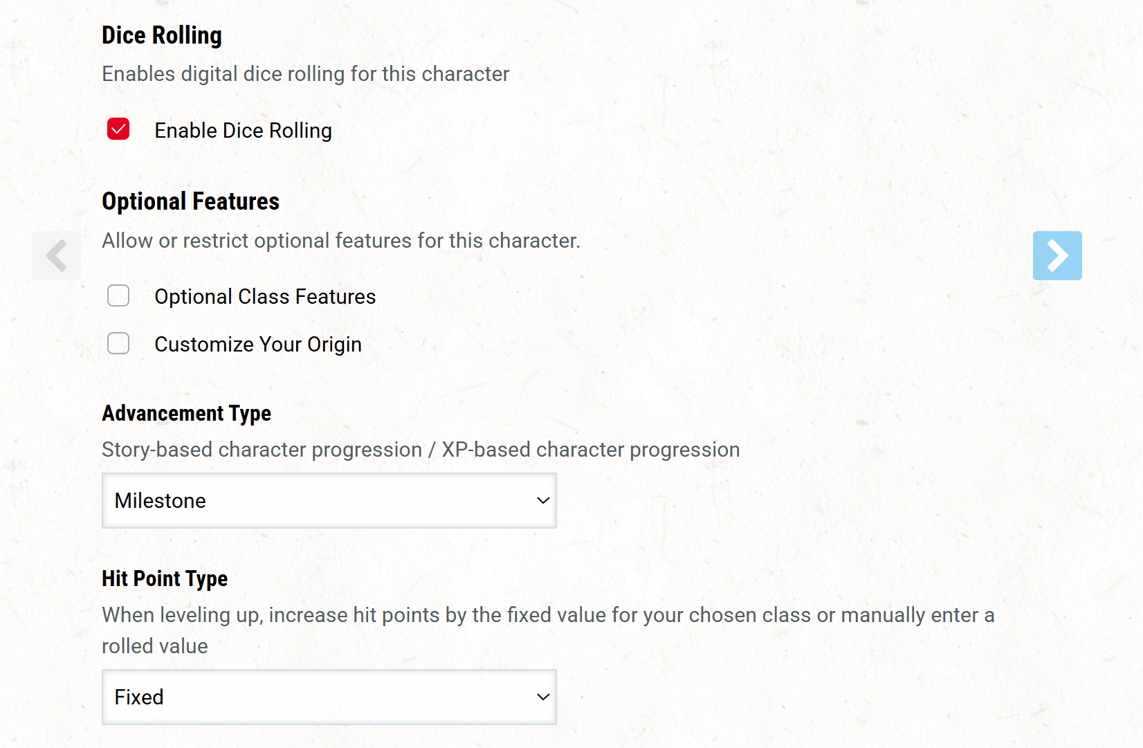Tick the Customize Your Origin checkbox

[x=118, y=343]
